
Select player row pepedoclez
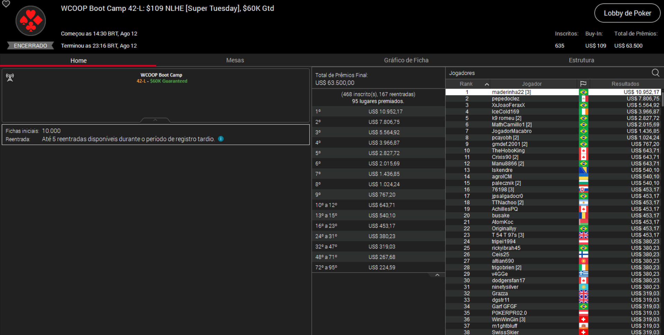[x=553, y=99]
